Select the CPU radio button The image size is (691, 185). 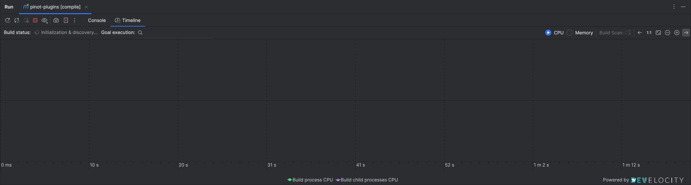tap(548, 33)
